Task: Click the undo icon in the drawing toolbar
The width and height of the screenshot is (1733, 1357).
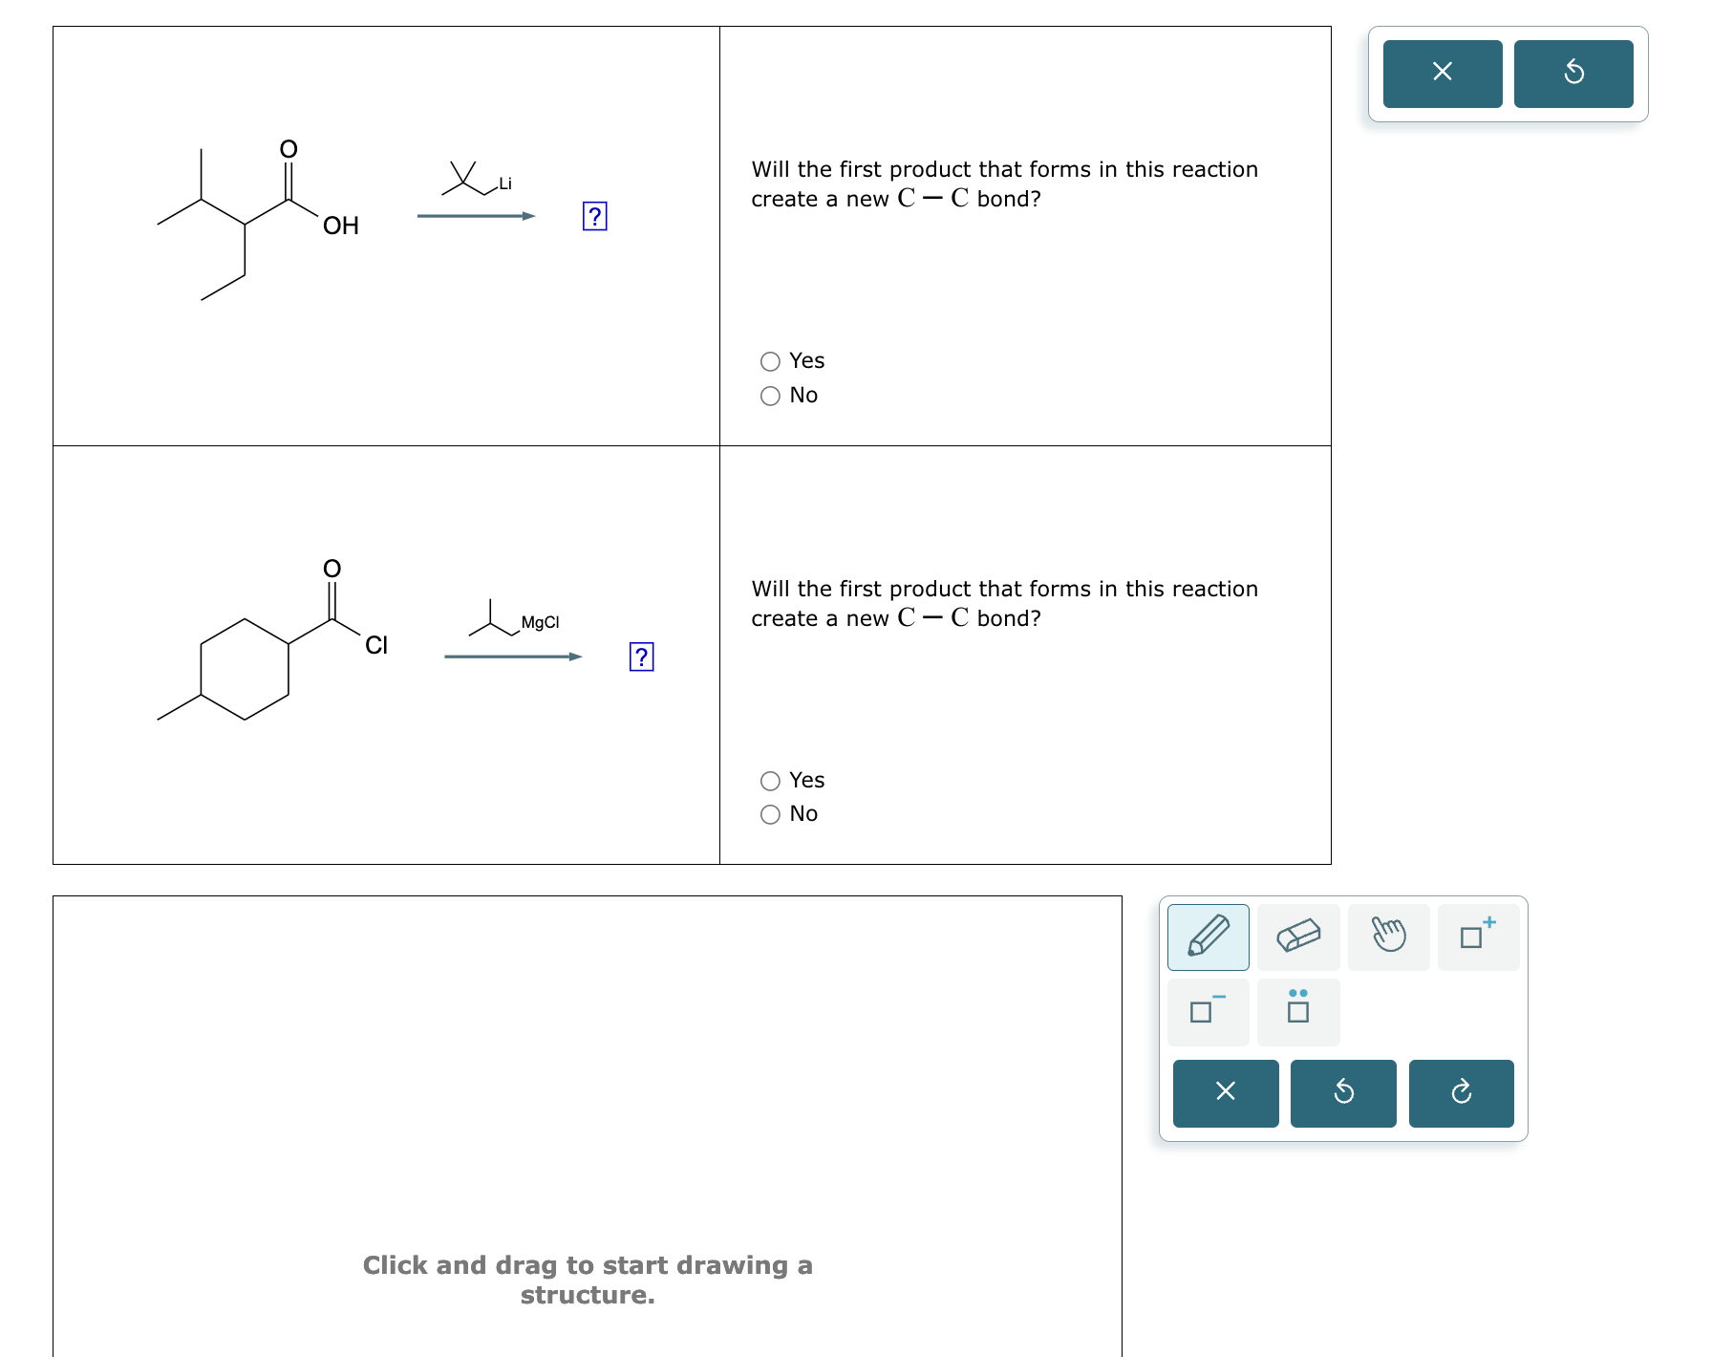Action: [1343, 1092]
